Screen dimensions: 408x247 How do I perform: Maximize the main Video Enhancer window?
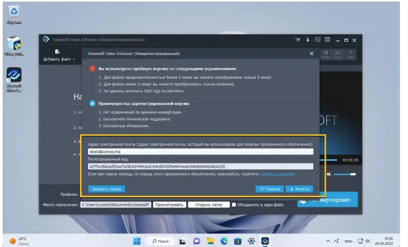(x=346, y=40)
